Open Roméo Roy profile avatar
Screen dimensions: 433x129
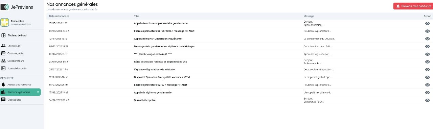pyautogui.click(x=5, y=22)
